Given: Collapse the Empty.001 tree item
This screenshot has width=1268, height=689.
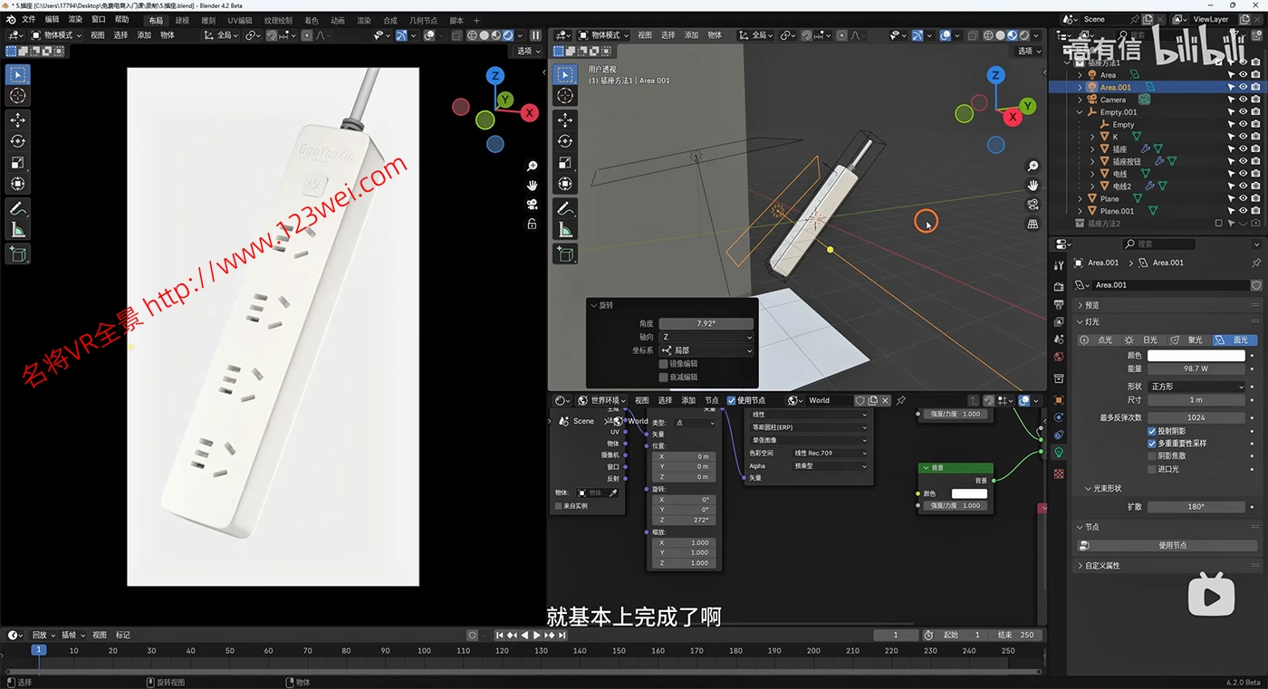Looking at the screenshot, I should tap(1081, 112).
